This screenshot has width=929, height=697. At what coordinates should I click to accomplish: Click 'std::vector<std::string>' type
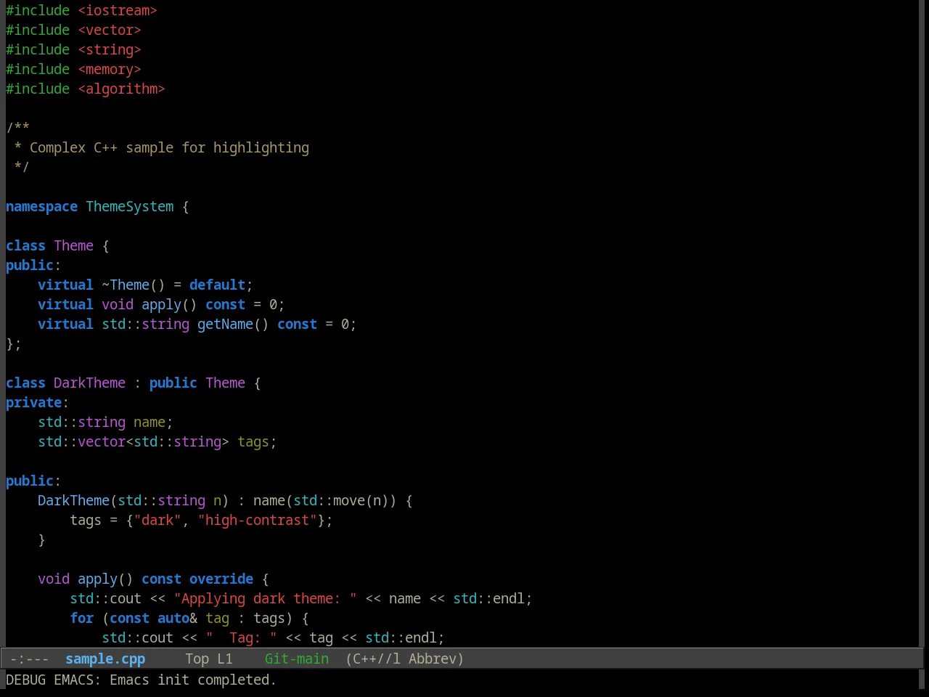[x=134, y=441]
